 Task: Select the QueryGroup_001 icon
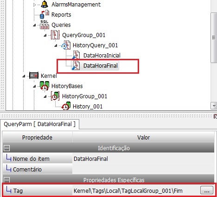[x=55, y=35]
